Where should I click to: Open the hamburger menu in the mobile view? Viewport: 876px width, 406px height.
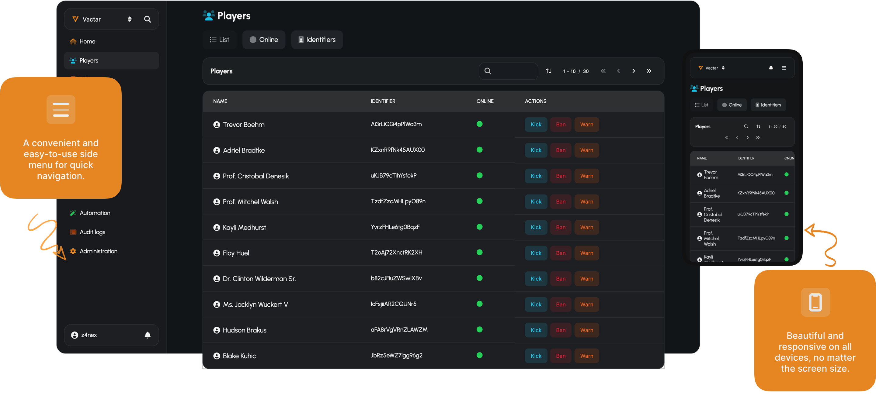tap(784, 68)
